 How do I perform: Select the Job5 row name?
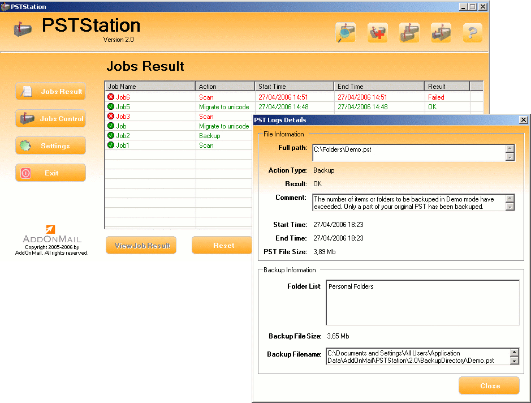point(123,107)
